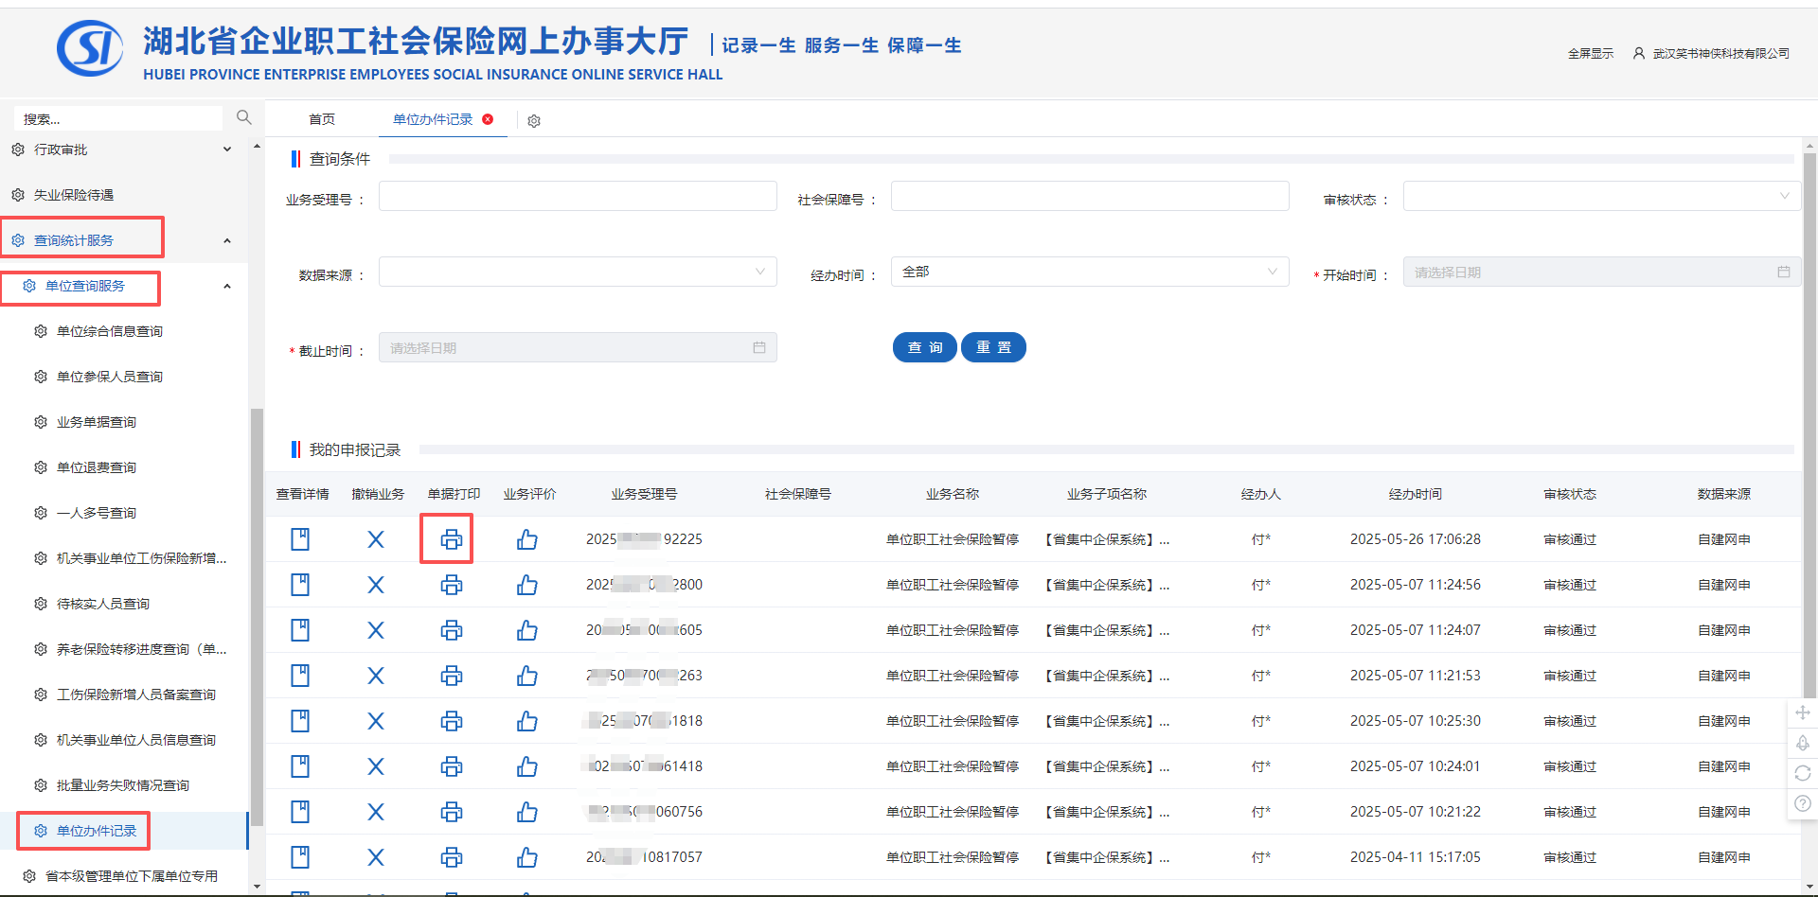Click the 社会保障号 input field

[1090, 196]
